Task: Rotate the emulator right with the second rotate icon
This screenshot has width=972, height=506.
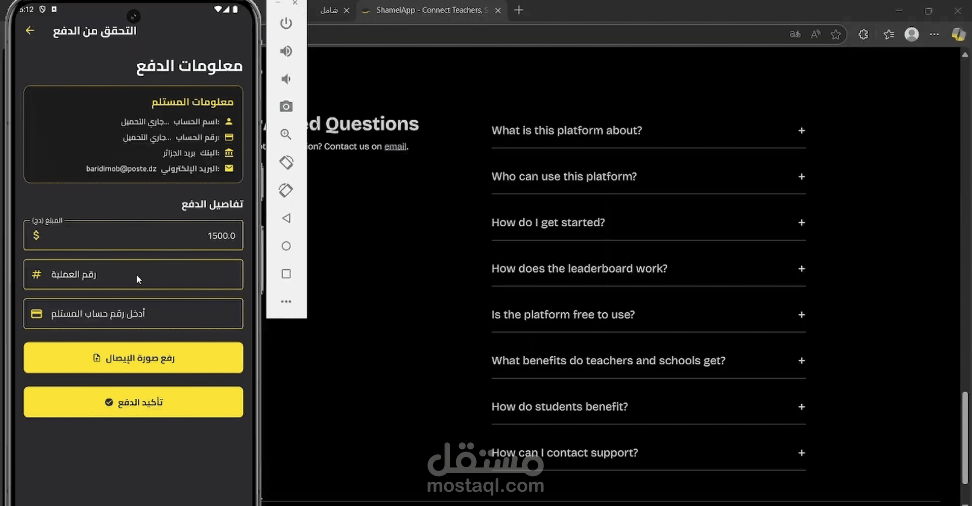Action: click(x=286, y=190)
